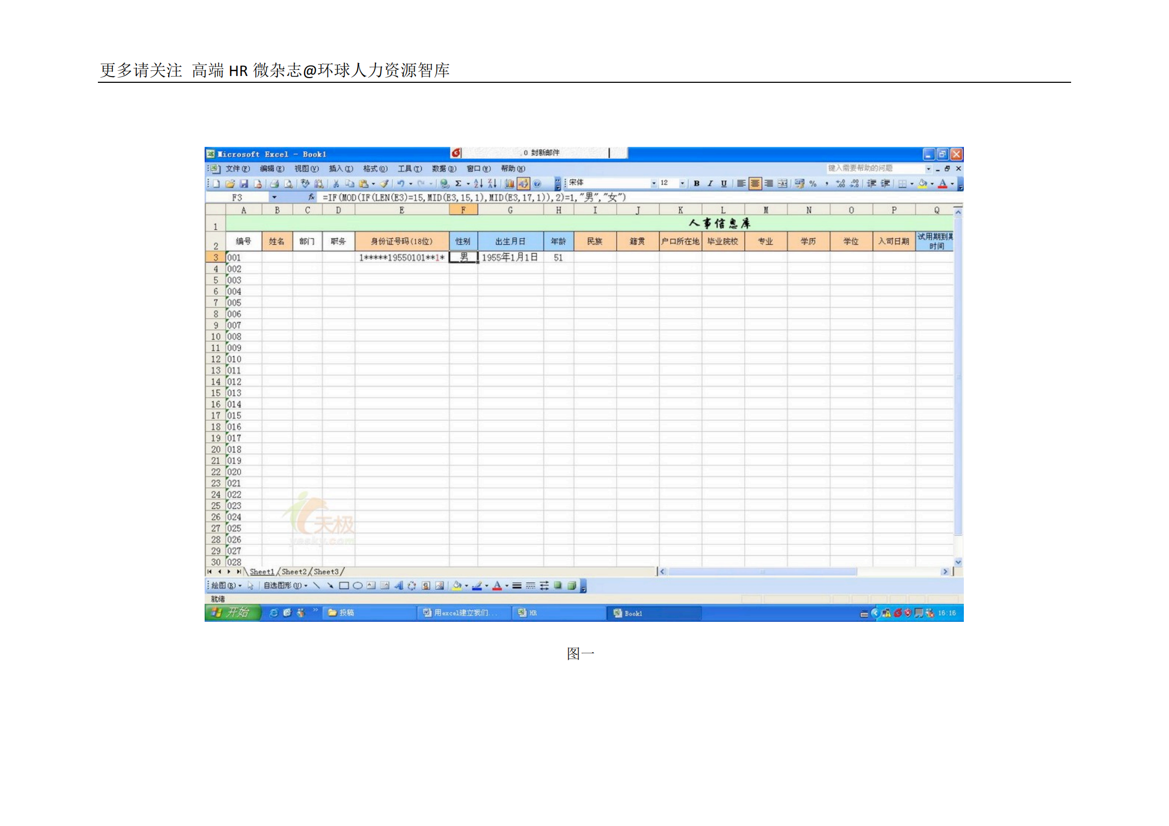Switch to the Sheet2 tab

click(294, 571)
